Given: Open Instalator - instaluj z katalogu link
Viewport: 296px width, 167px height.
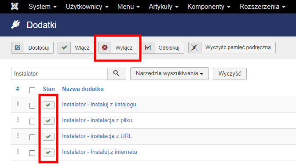Looking at the screenshot, I should tap(99, 104).
